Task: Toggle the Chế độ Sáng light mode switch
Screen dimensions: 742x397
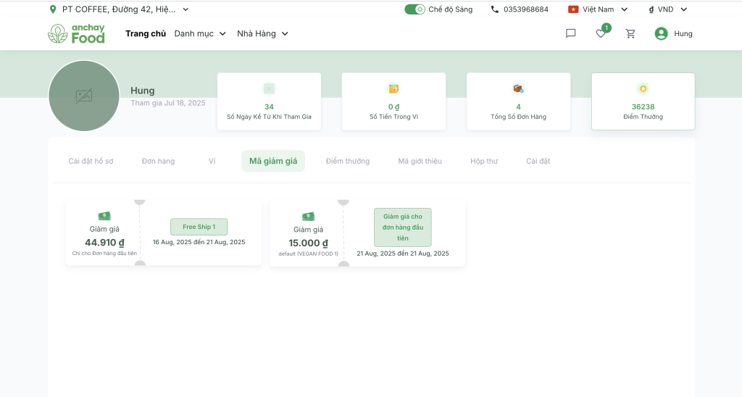Action: click(414, 9)
